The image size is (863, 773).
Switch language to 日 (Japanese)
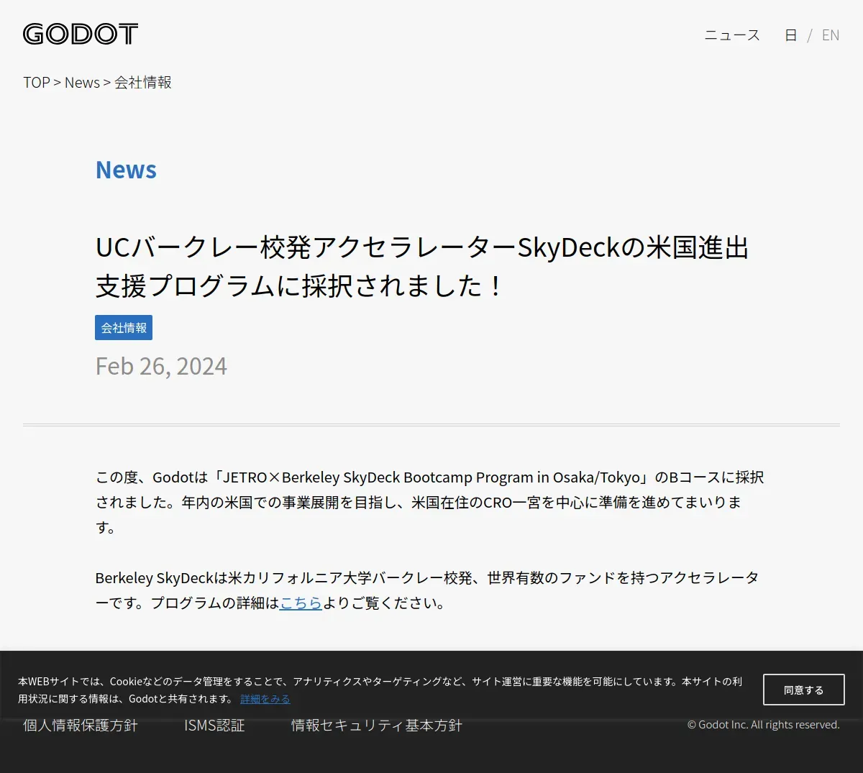point(791,35)
